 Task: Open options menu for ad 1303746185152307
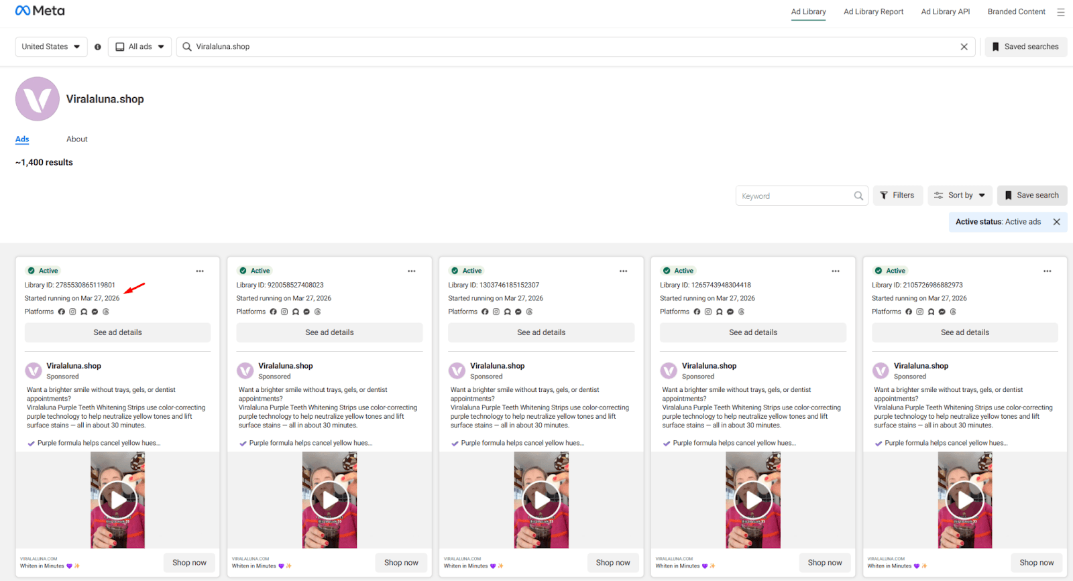624,271
